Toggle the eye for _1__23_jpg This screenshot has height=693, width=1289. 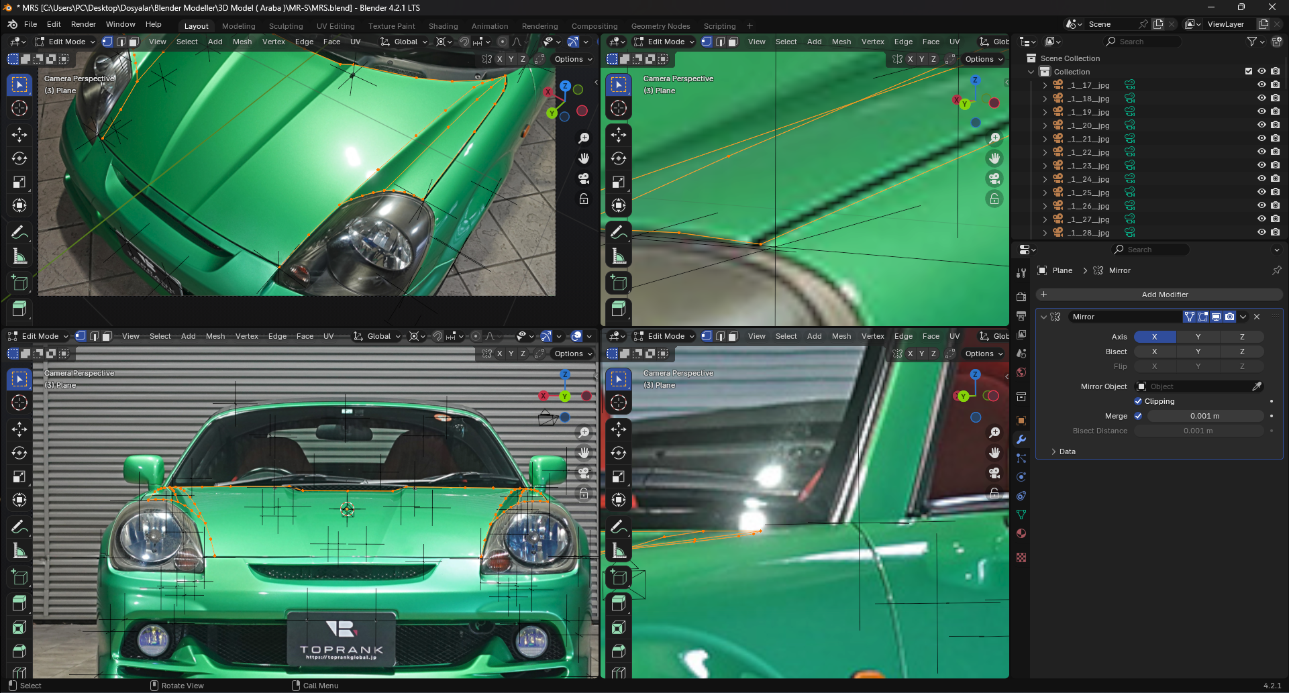[x=1261, y=165]
